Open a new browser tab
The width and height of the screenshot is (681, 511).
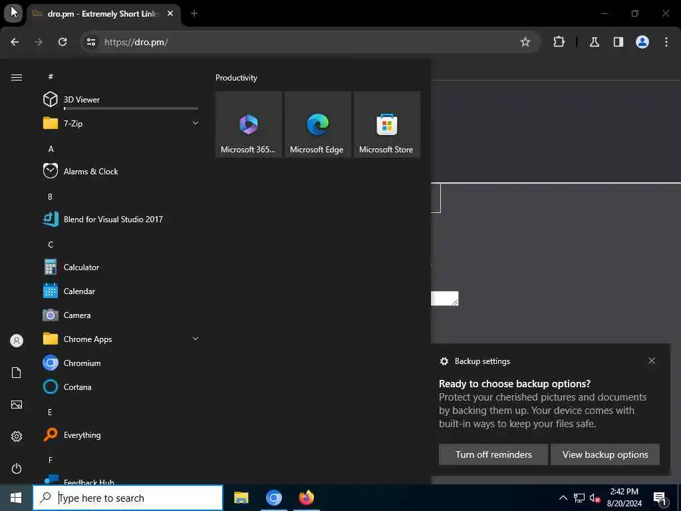(194, 13)
